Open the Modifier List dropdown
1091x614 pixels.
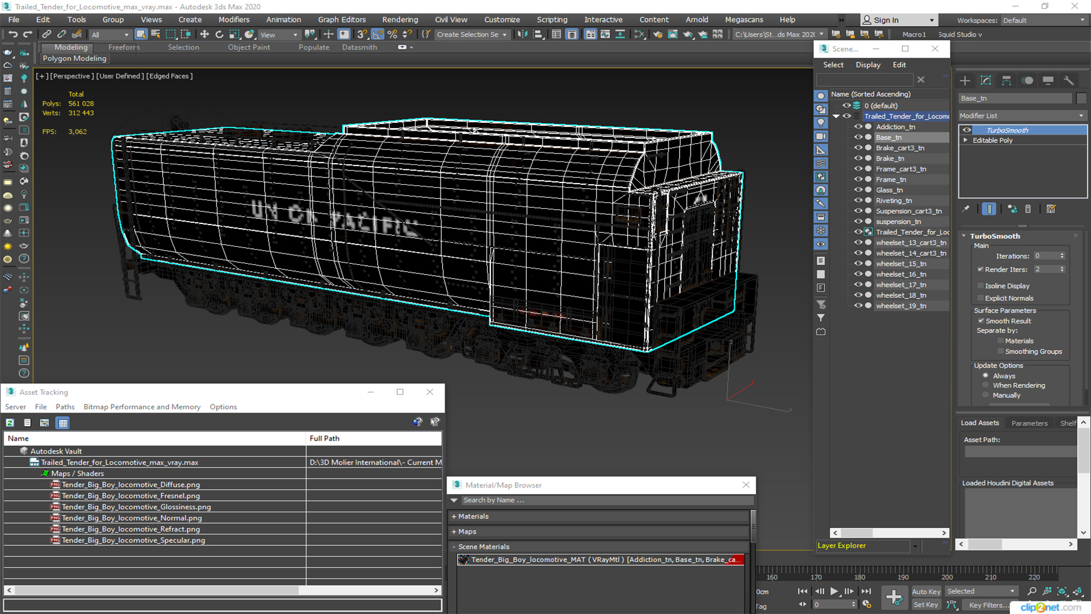(x=1022, y=116)
